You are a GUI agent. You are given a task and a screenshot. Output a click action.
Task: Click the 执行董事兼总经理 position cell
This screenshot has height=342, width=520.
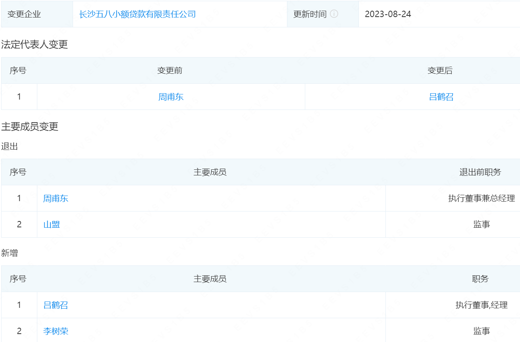pos(481,198)
